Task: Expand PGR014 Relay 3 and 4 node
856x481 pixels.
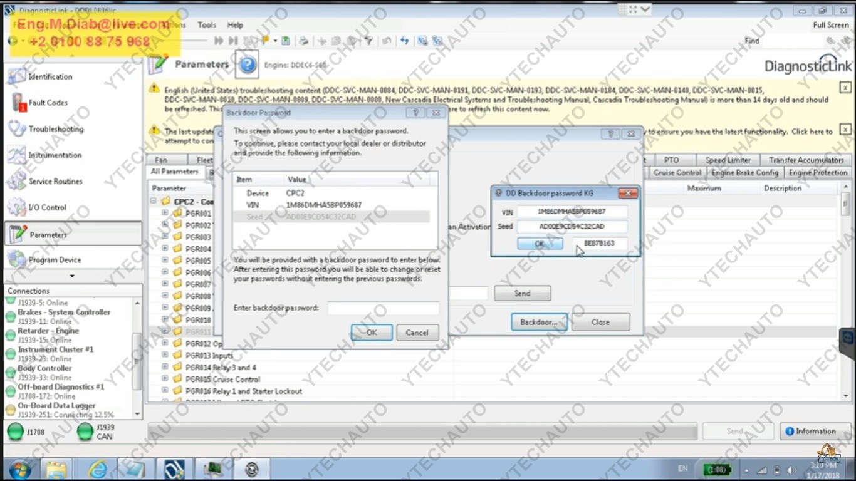Action: [165, 367]
